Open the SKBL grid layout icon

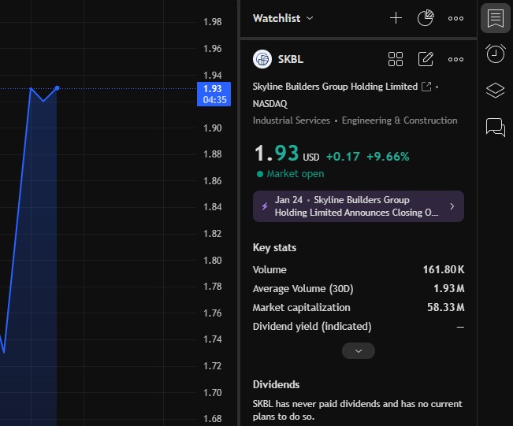(396, 59)
